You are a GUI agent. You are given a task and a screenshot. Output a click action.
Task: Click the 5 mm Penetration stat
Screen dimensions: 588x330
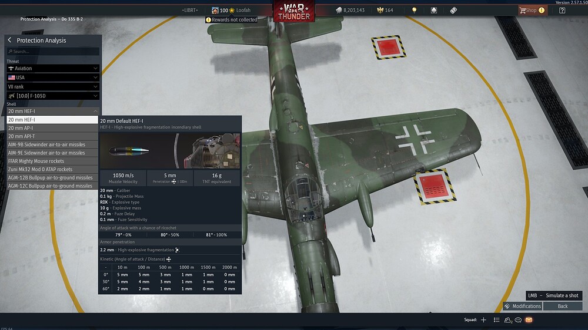click(170, 178)
